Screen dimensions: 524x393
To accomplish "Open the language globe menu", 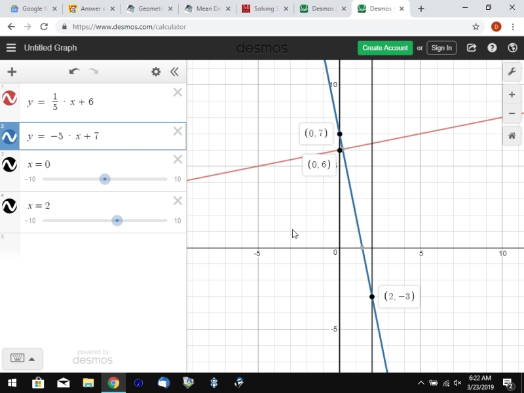I will 512,48.
